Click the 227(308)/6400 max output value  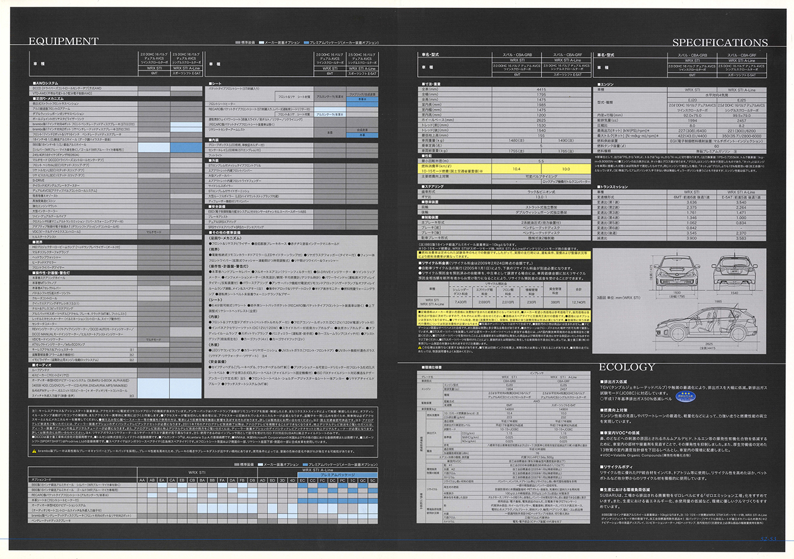click(692, 131)
